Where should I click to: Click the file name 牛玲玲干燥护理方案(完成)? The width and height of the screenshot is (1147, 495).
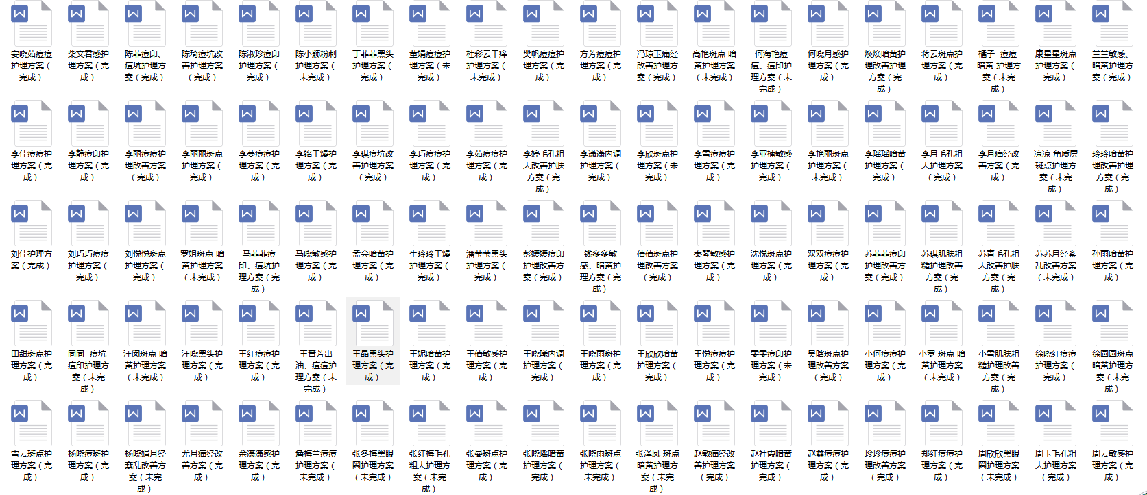pos(429,266)
